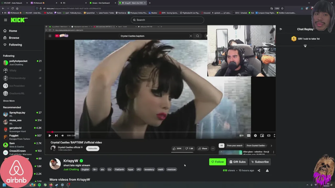Click Gift Subs button
This screenshot has width=335, height=188.
click(237, 162)
